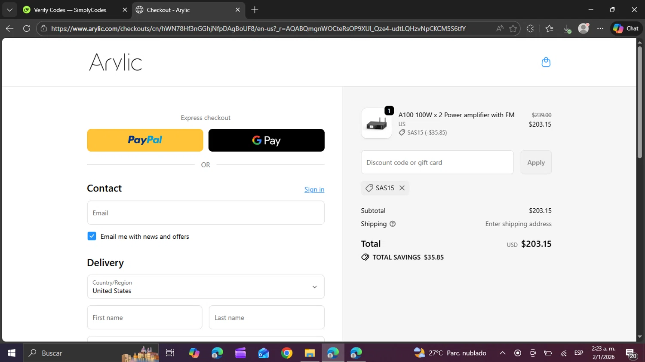Reload the checkout page

(27, 28)
